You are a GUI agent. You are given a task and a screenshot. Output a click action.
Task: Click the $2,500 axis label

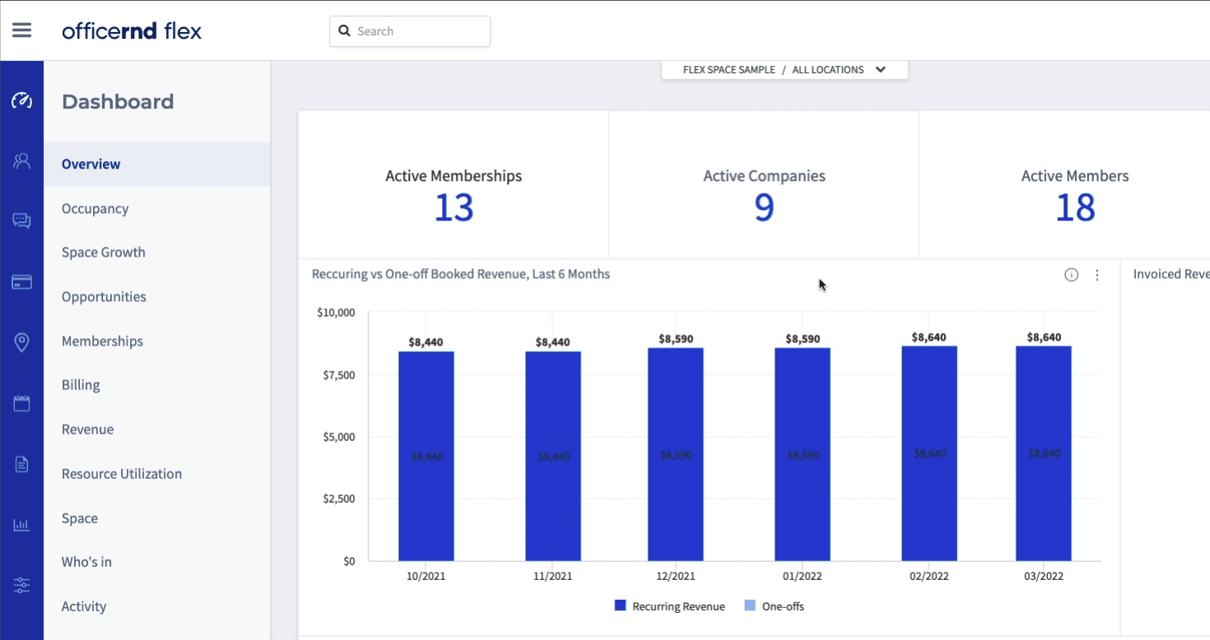tap(338, 499)
